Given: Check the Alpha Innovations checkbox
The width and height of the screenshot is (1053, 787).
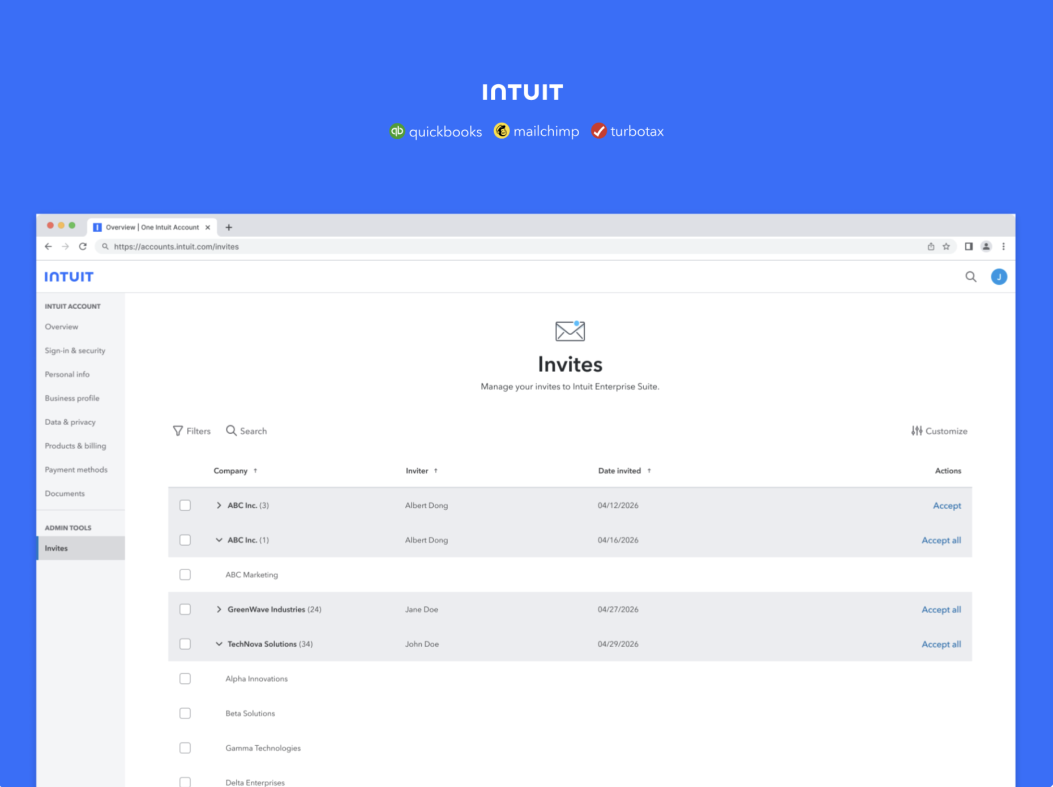Looking at the screenshot, I should [185, 678].
